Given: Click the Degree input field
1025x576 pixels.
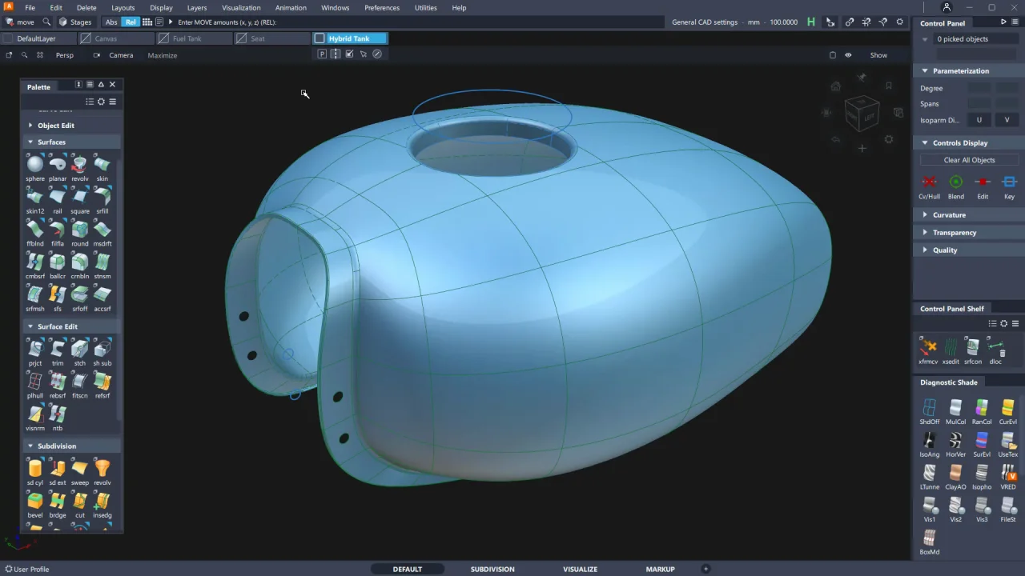Looking at the screenshot, I should pyautogui.click(x=979, y=88).
